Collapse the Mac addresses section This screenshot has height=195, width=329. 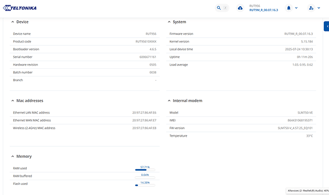pyautogui.click(x=12, y=101)
